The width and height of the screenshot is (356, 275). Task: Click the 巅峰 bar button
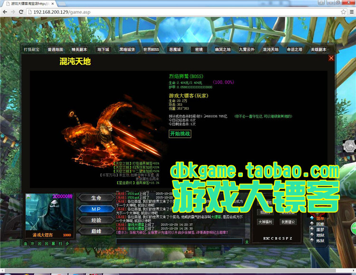point(96,231)
